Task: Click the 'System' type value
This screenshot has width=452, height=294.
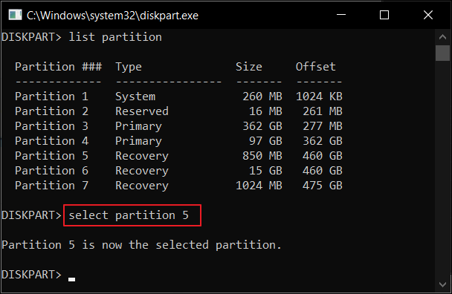Action: coord(135,97)
